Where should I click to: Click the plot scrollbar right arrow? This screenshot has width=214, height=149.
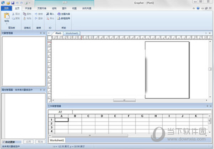pyautogui.click(x=207, y=100)
